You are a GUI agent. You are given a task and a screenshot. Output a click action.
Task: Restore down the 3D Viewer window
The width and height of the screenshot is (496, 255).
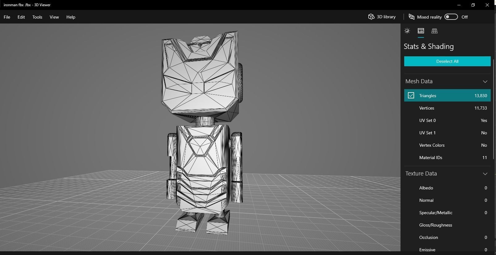click(473, 5)
